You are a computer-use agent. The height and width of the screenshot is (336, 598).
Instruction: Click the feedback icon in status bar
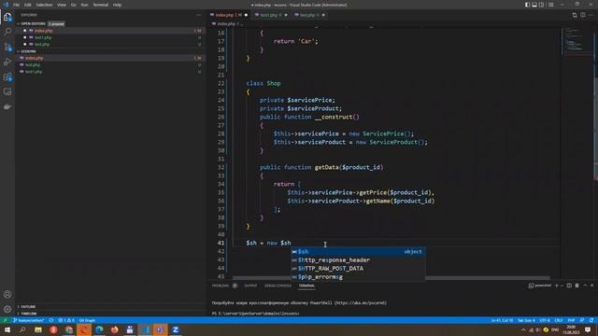point(582,320)
